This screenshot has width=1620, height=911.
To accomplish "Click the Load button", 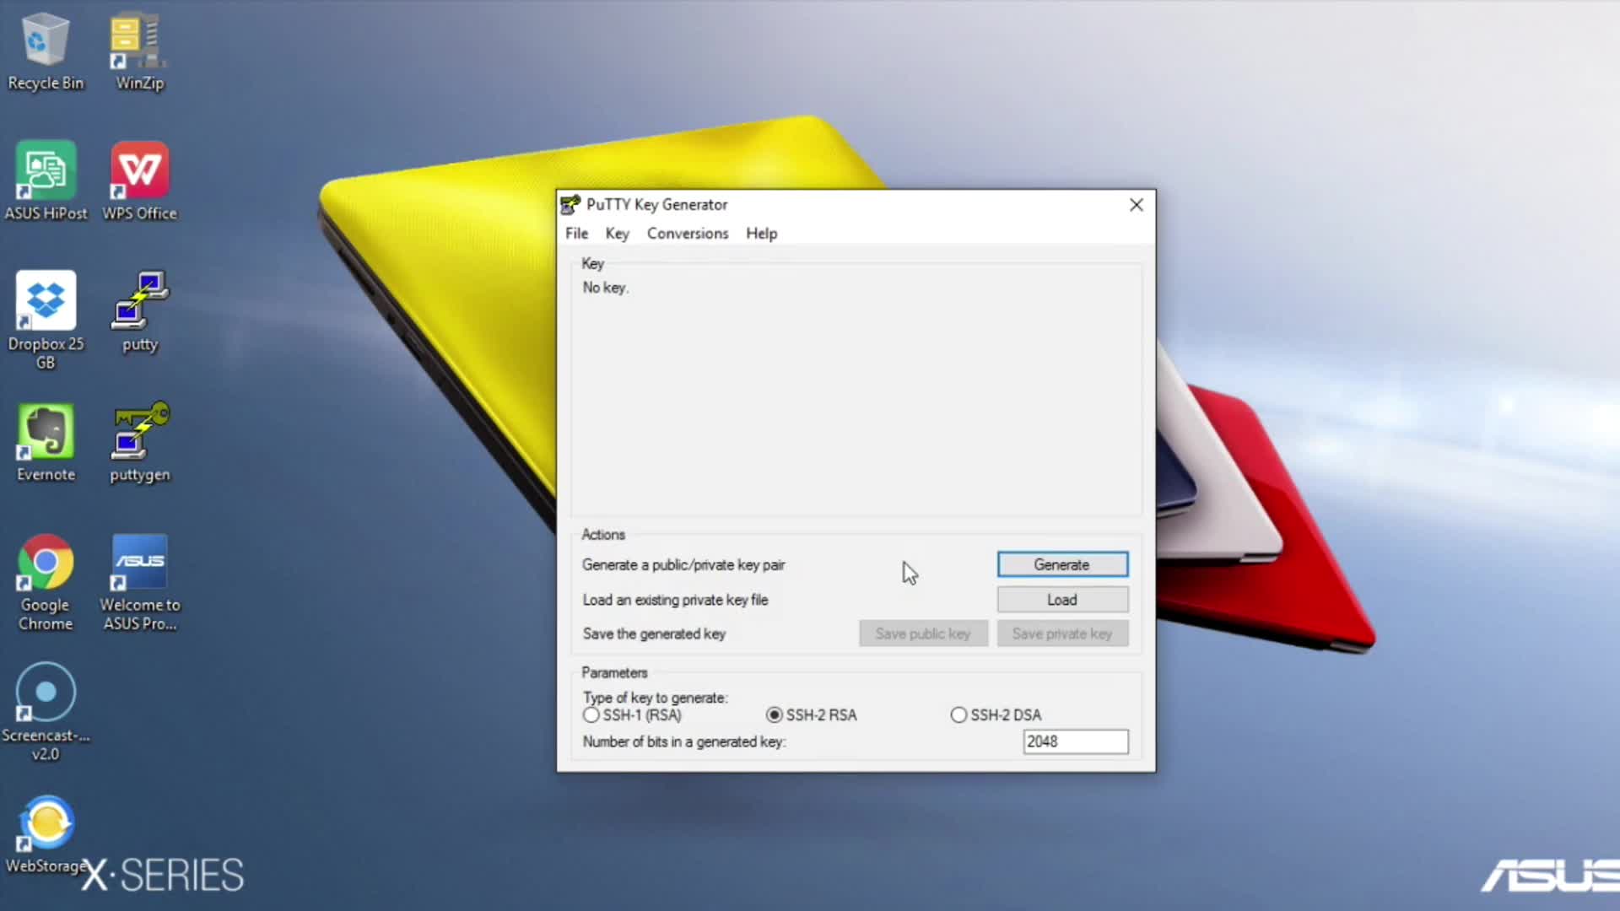I will 1061,600.
